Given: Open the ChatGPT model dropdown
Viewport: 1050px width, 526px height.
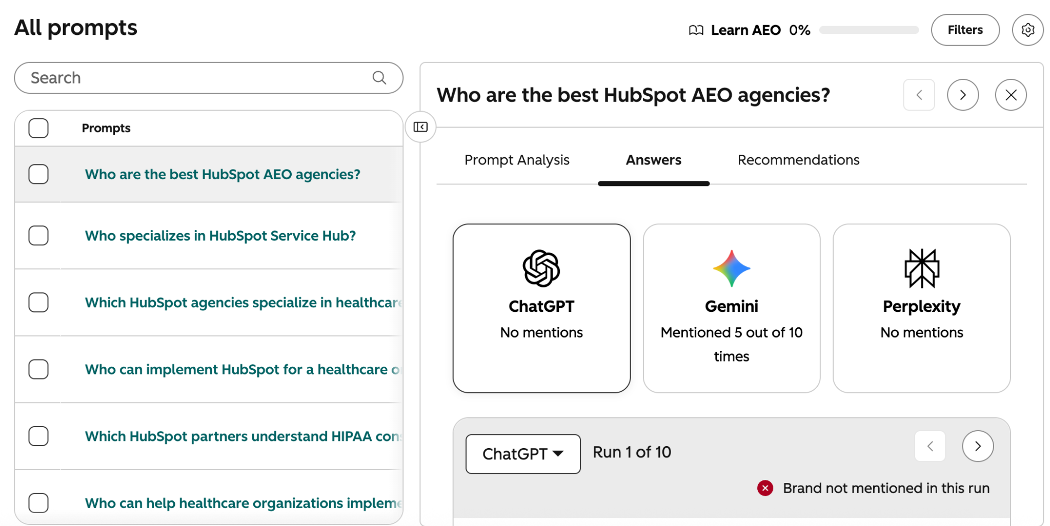Looking at the screenshot, I should click(x=523, y=454).
